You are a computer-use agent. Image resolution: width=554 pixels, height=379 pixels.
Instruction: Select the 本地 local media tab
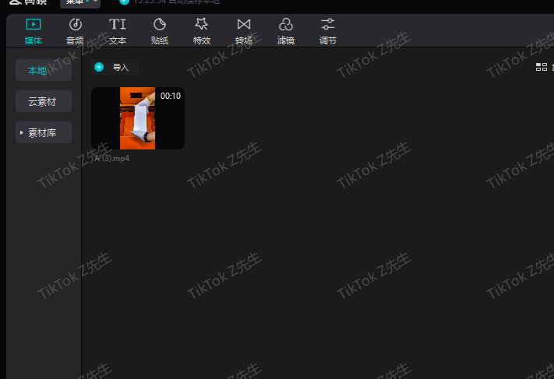(44, 70)
